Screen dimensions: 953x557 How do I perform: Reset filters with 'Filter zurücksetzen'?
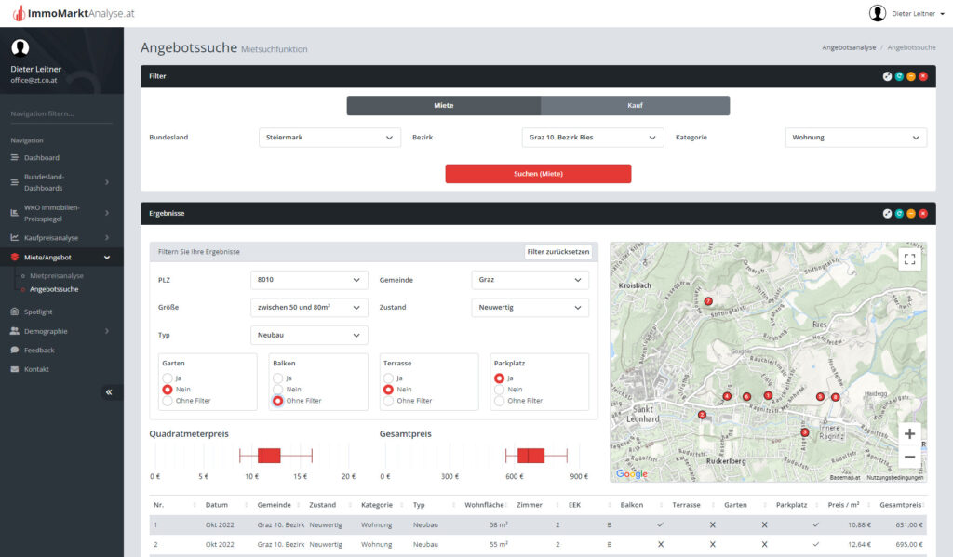point(557,252)
